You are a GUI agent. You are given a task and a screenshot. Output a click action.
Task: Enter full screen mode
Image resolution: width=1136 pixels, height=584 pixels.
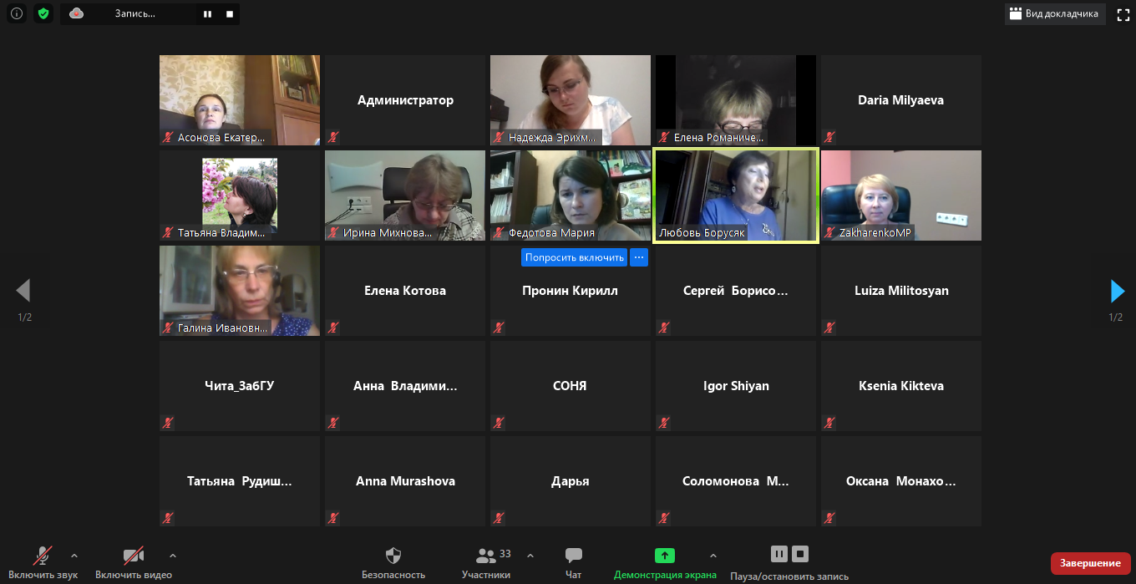pos(1123,14)
